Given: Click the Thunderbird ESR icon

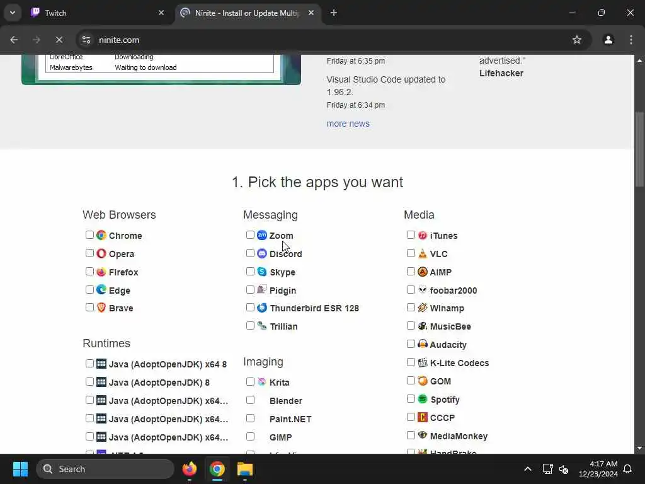Looking at the screenshot, I should coord(262,308).
